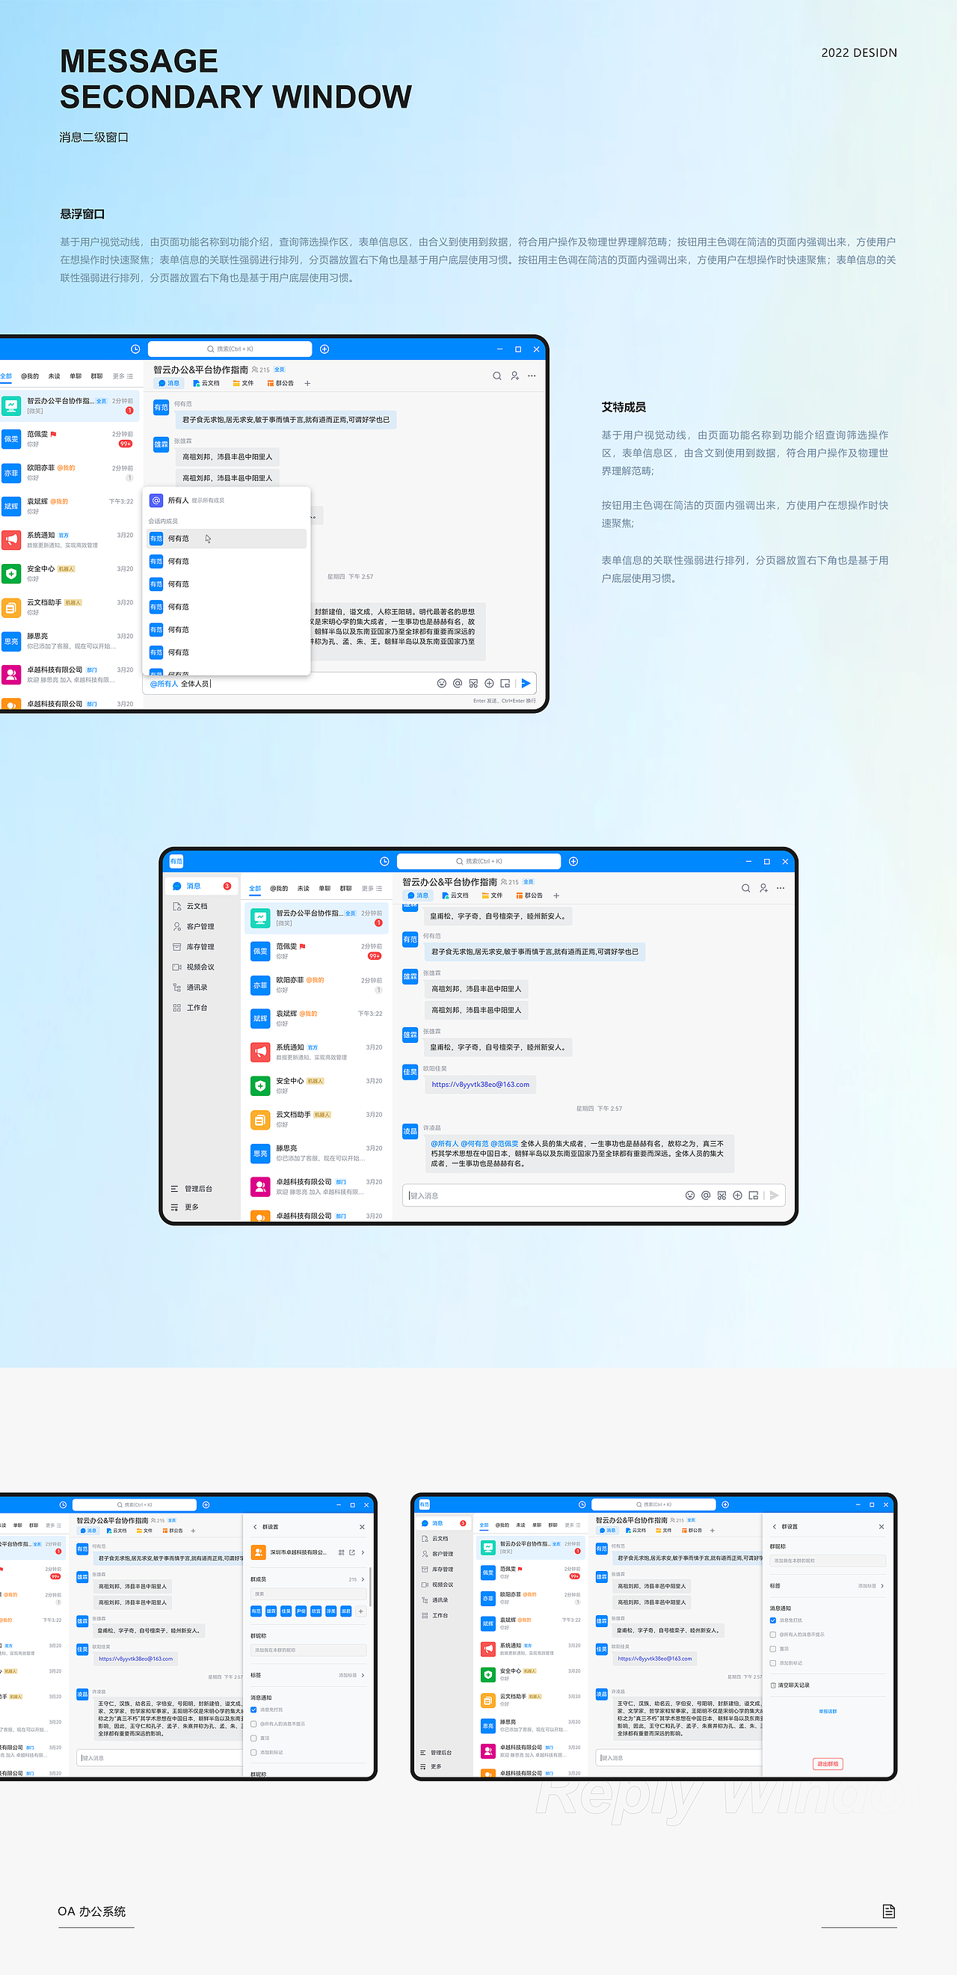Open the 更多 filter menu in the middle window chat list

[x=372, y=889]
